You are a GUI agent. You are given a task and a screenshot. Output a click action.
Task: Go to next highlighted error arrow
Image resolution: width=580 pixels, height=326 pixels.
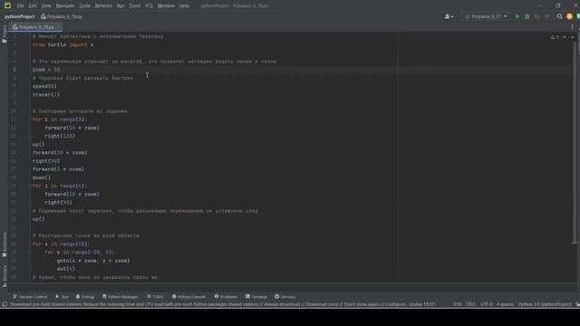pyautogui.click(x=572, y=37)
